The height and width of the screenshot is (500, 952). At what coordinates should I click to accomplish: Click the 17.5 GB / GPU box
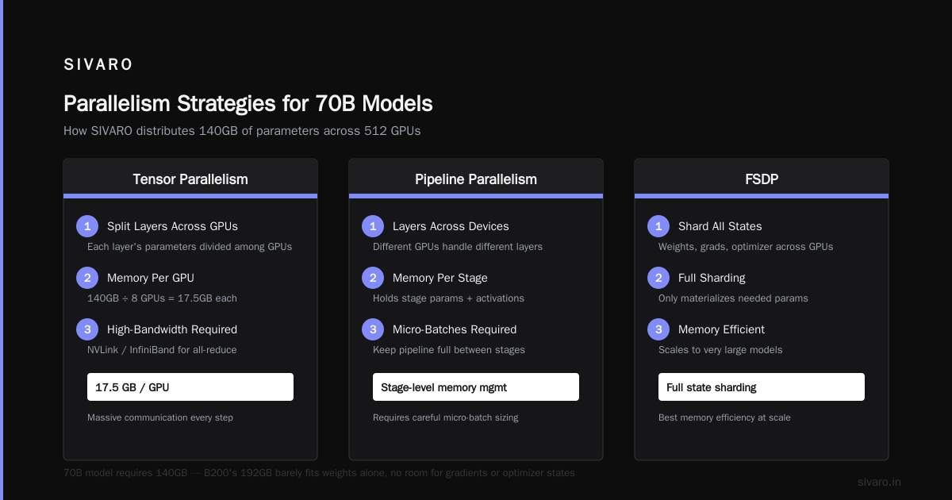[x=190, y=387]
